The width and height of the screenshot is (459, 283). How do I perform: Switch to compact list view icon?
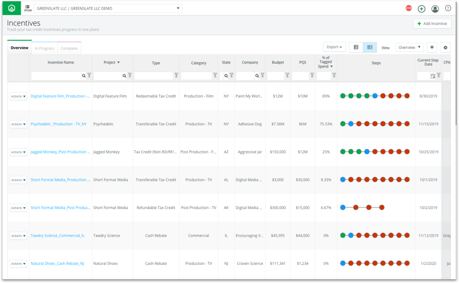coord(356,47)
